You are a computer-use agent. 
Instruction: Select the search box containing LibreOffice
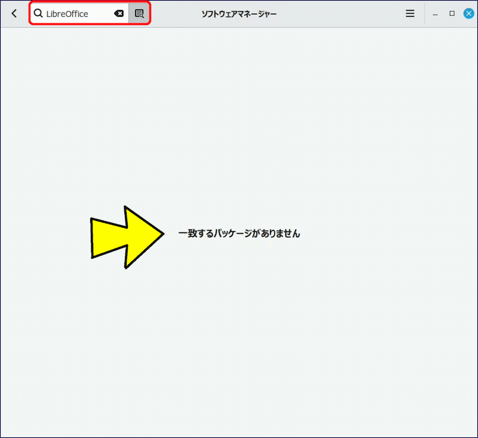[78, 13]
